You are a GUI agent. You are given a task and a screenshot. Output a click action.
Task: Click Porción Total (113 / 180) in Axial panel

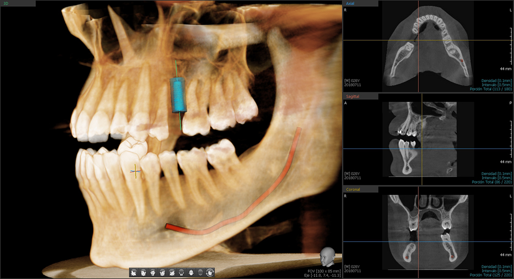(491, 89)
